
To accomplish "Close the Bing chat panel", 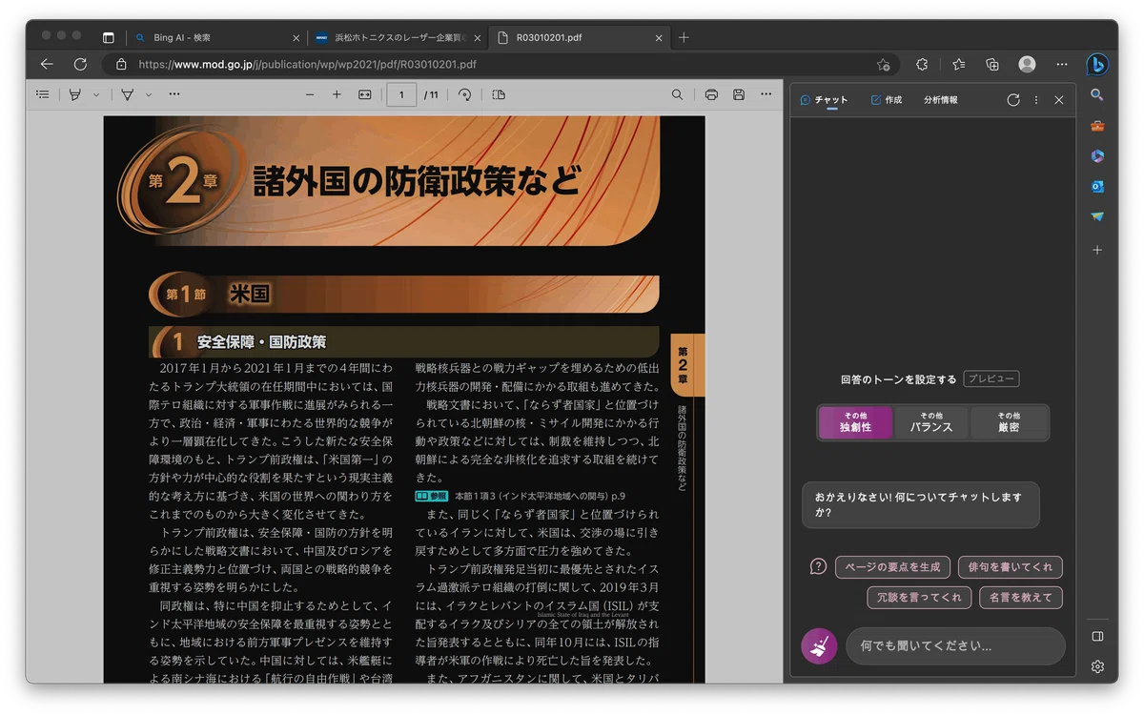I will tap(1059, 100).
